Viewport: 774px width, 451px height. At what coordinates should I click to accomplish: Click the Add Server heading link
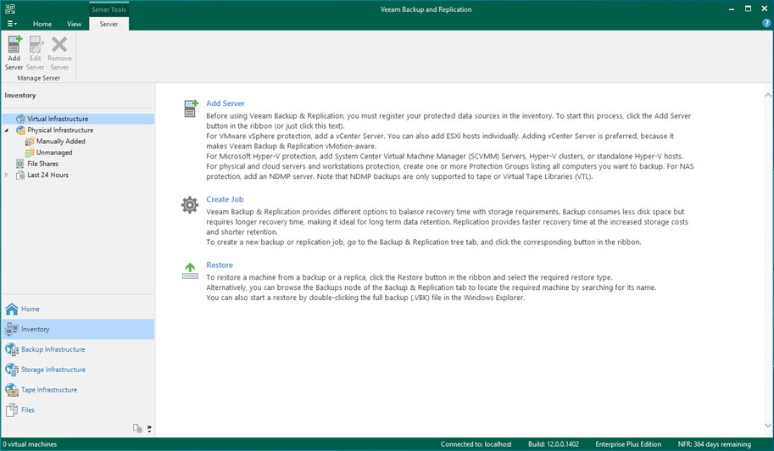[x=226, y=103]
